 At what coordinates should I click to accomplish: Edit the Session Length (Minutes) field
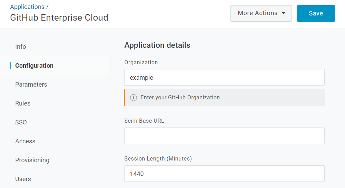pyautogui.click(x=224, y=174)
